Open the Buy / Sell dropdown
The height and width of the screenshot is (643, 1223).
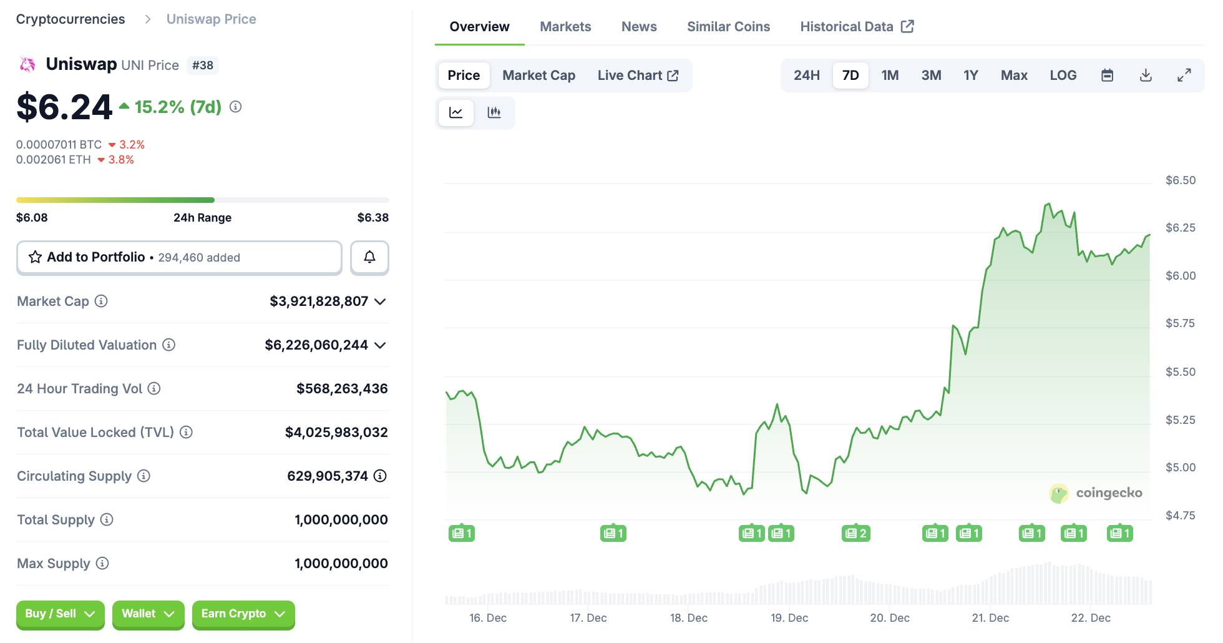coord(60,614)
